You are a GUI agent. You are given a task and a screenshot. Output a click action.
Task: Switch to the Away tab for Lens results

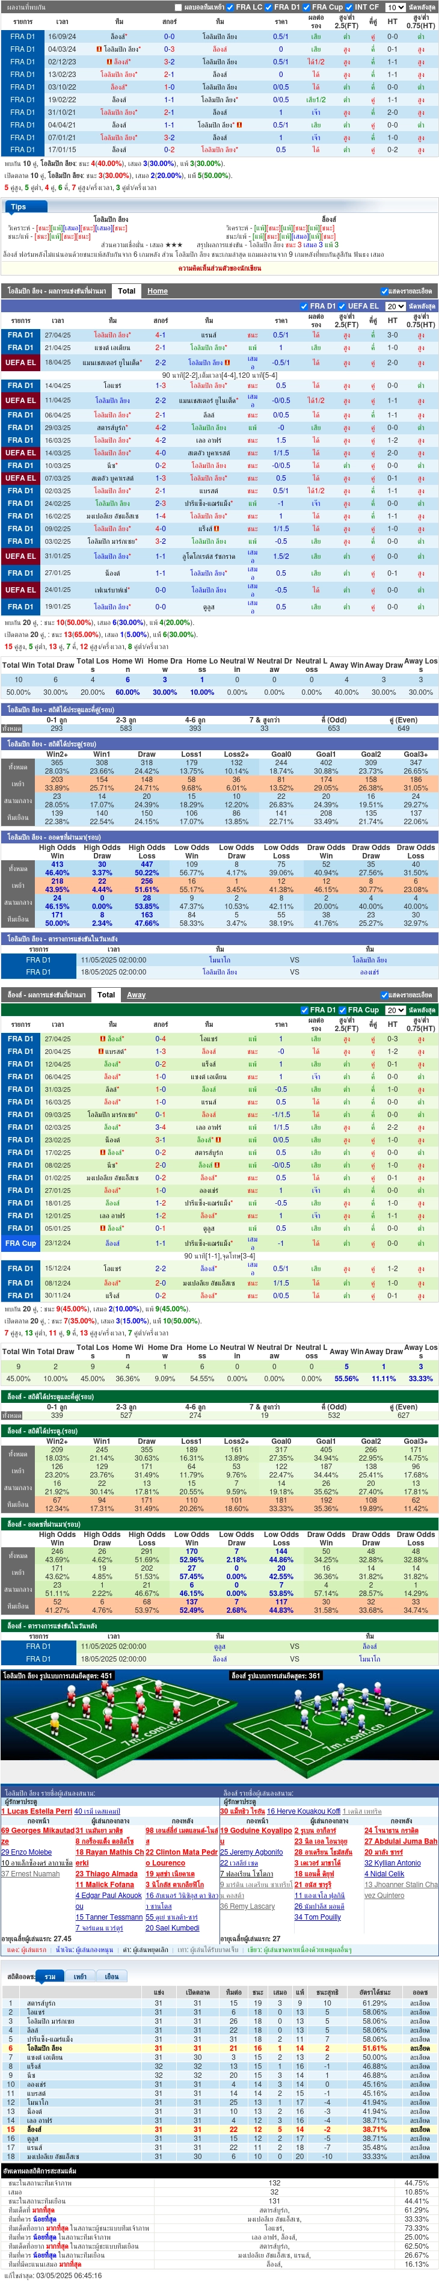[x=136, y=994]
